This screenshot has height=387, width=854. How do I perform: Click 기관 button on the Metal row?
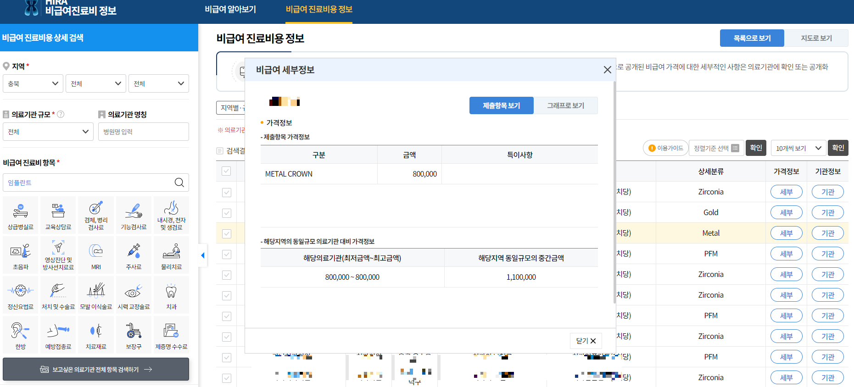coord(828,233)
